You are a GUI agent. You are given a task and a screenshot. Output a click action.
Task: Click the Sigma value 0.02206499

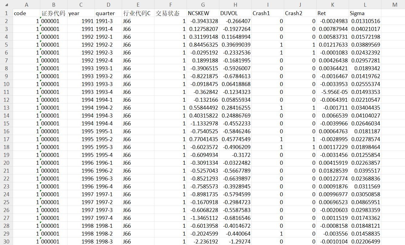coord(365,242)
